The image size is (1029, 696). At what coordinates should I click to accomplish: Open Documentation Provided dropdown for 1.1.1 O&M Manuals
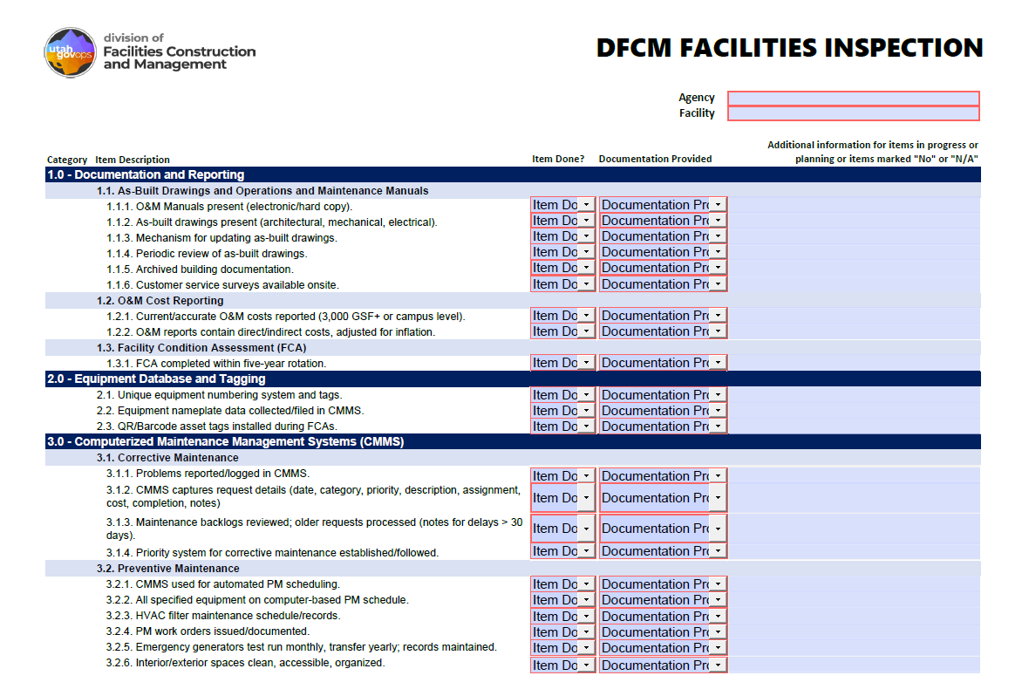pyautogui.click(x=663, y=205)
